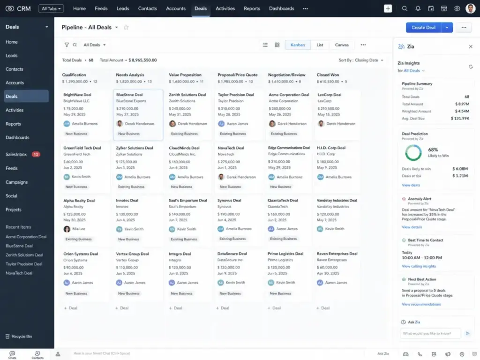Close the Zia panel
The image size is (480, 360).
click(x=471, y=46)
